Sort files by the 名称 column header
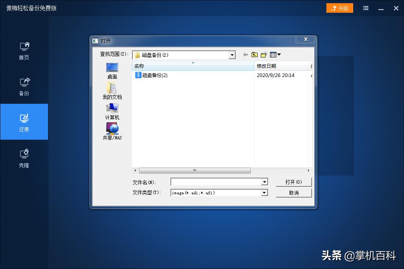Image resolution: width=404 pixels, height=269 pixels. tap(139, 66)
